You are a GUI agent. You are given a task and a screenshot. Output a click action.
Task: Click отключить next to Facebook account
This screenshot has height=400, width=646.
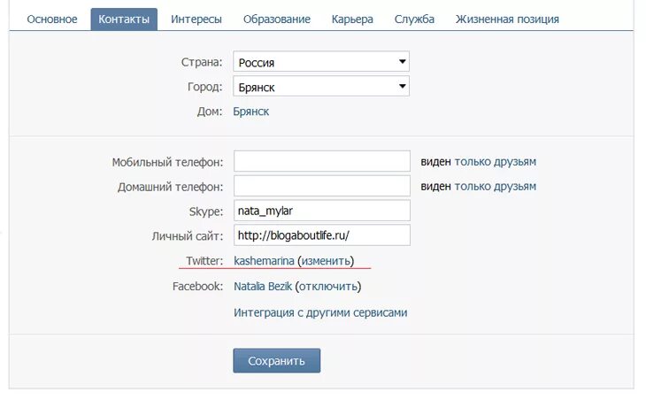coord(328,287)
